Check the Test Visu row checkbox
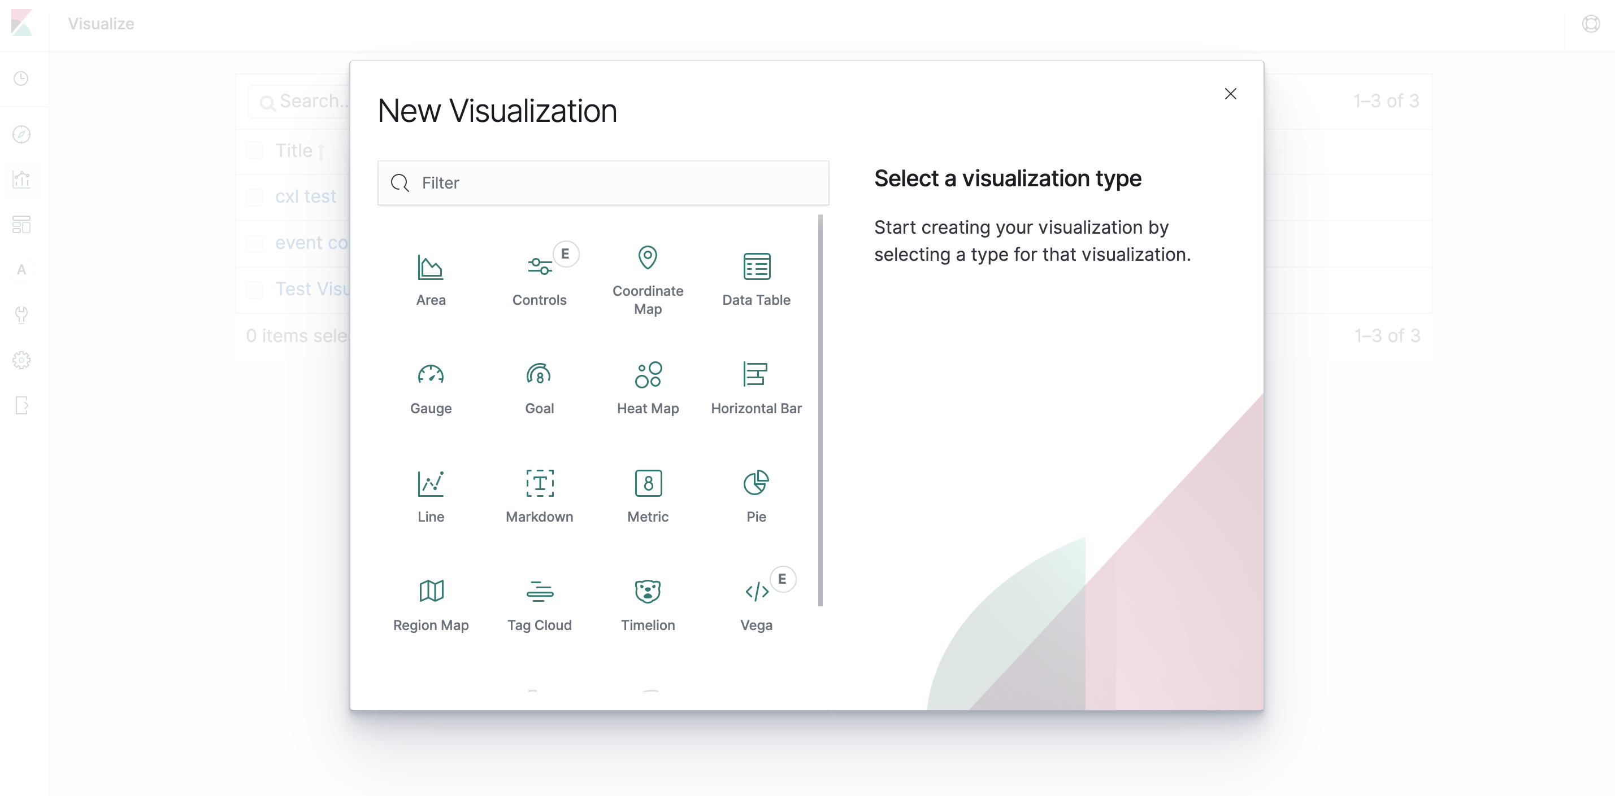This screenshot has height=796, width=1615. (254, 290)
